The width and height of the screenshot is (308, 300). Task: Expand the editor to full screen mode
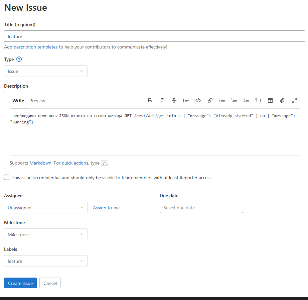coord(294,100)
